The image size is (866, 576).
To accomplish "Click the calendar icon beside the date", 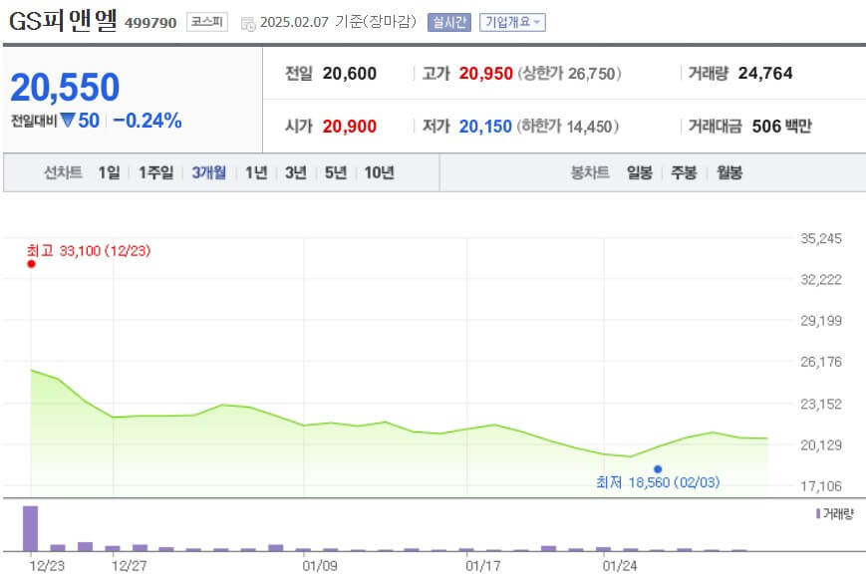I will pyautogui.click(x=248, y=24).
